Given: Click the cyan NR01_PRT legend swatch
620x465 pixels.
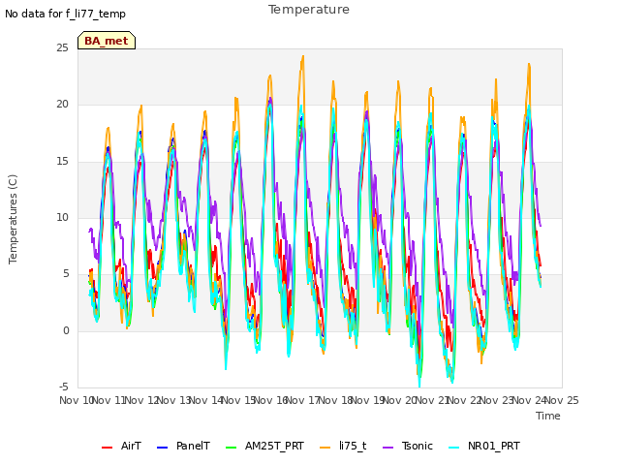Looking at the screenshot, I should click(x=454, y=448).
